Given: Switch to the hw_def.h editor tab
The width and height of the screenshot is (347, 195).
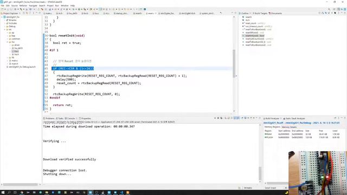Looking at the screenshot, I should [x=72, y=13].
